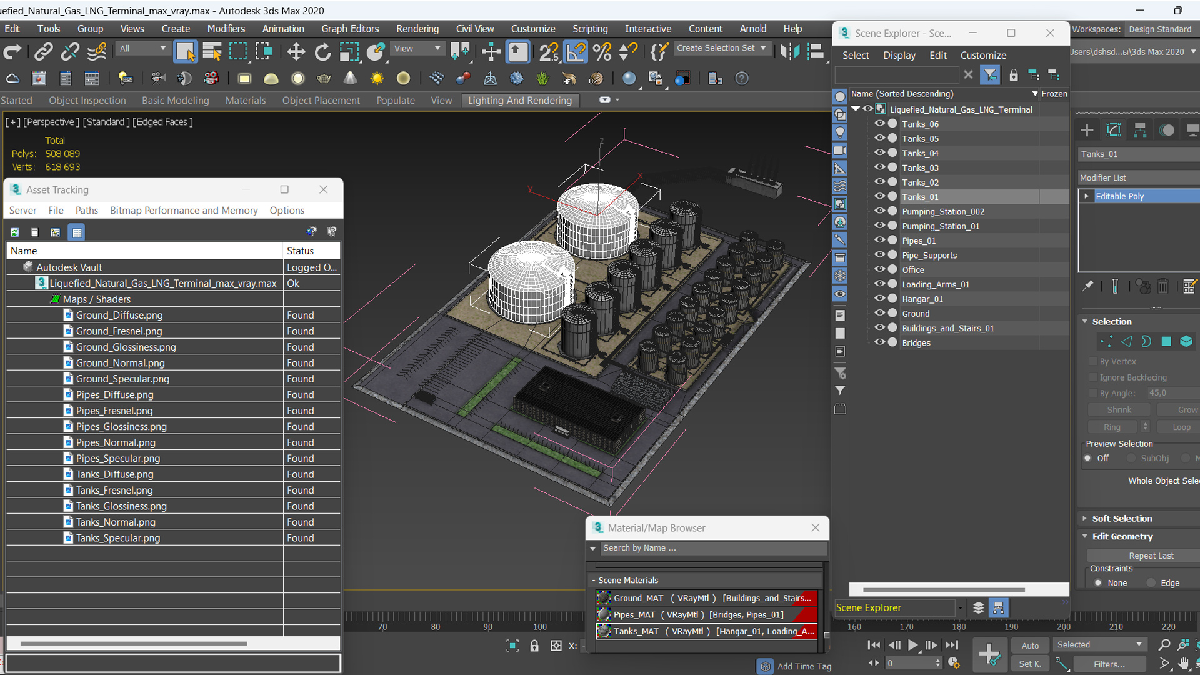The image size is (1200, 675).
Task: Select the None constraint radio button
Action: [x=1098, y=583]
